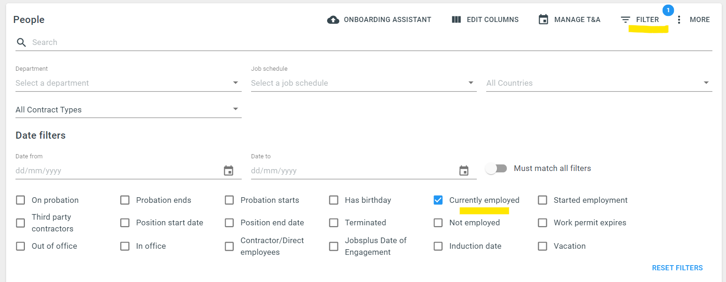Check the Third party contractors box
Viewport: 726px width, 282px height.
coord(21,223)
